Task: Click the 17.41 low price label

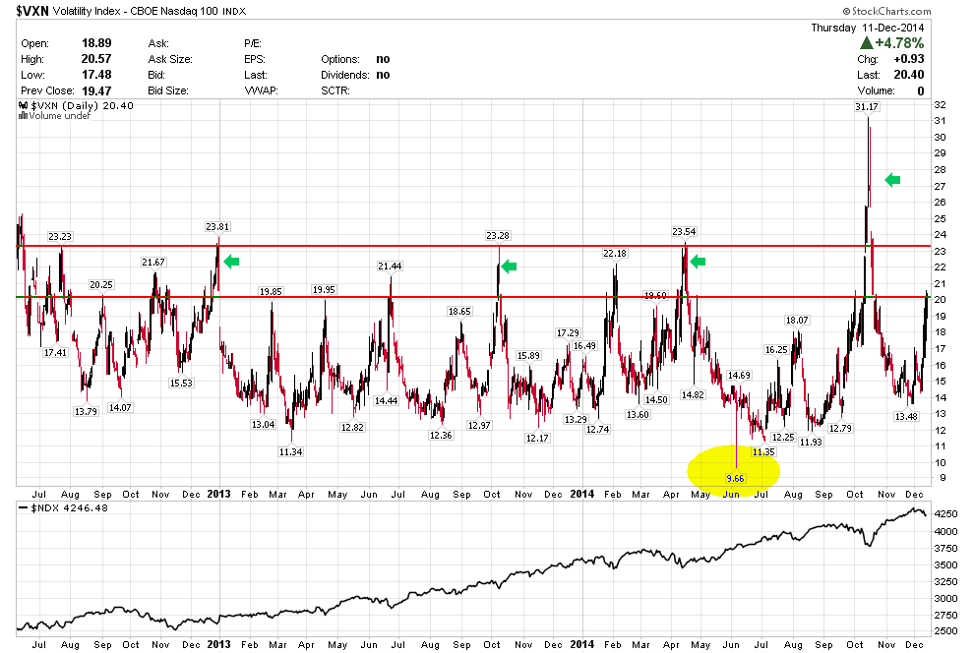Action: tap(55, 353)
